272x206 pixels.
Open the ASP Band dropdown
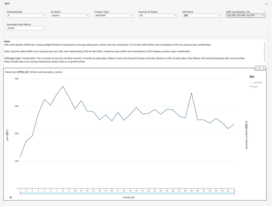(202, 16)
